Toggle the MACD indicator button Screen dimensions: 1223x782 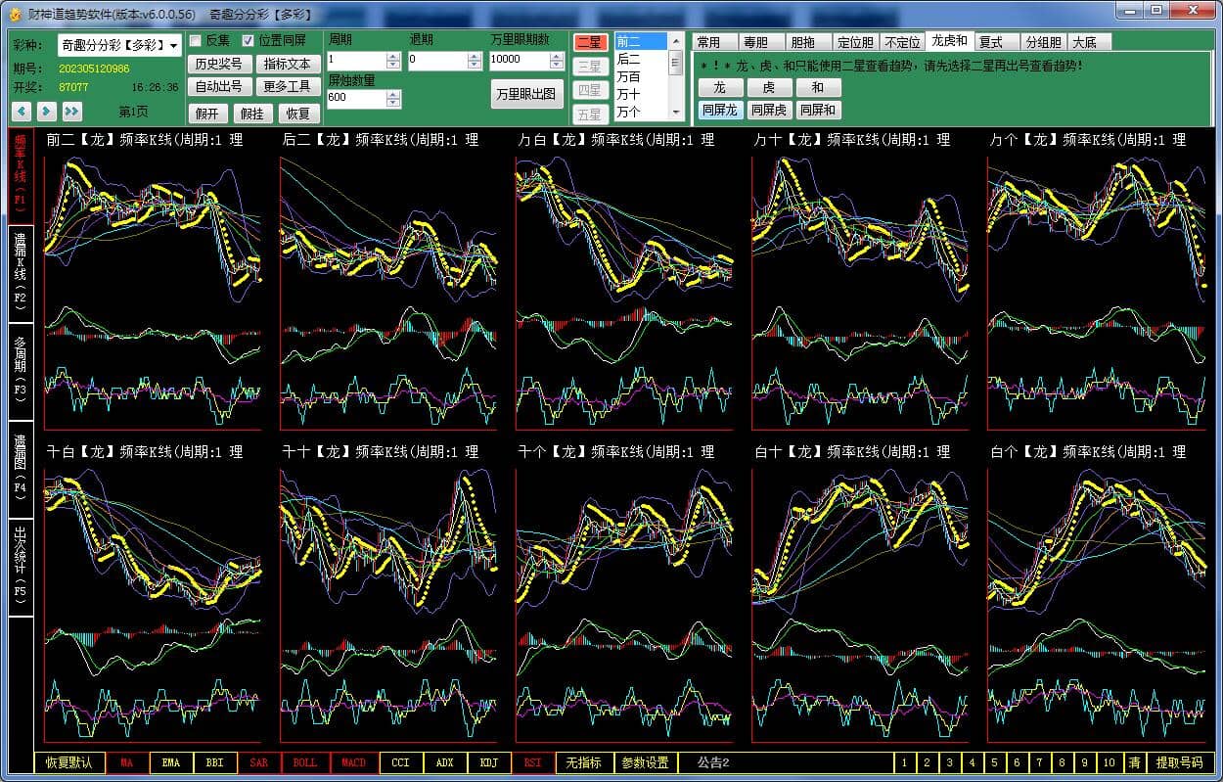pos(353,762)
